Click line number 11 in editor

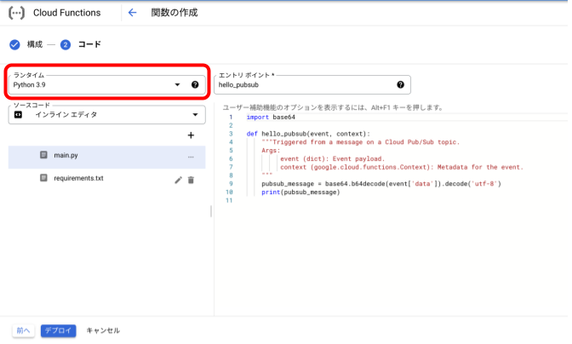click(x=229, y=201)
